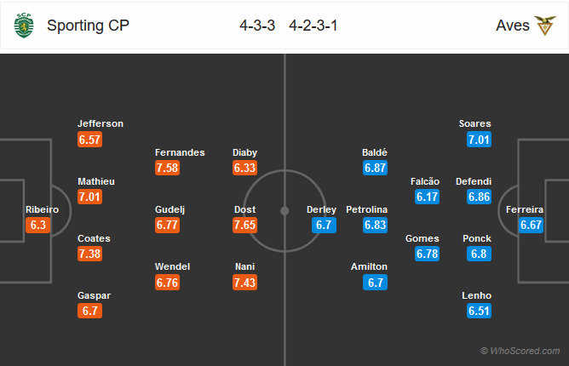Click the Aves club crest icon
Image resolution: width=569 pixels, height=366 pixels.
(545, 26)
